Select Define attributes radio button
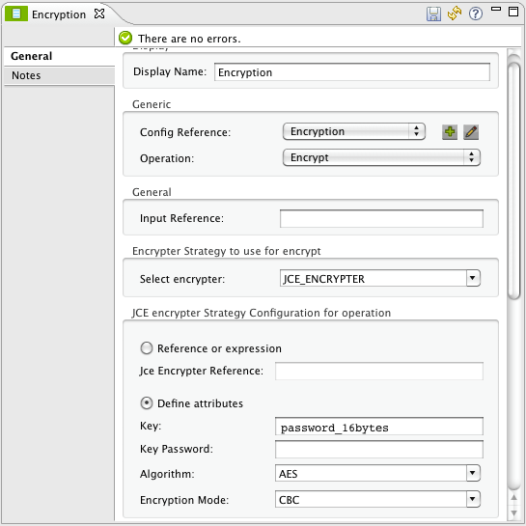The image size is (526, 526). pyautogui.click(x=147, y=403)
